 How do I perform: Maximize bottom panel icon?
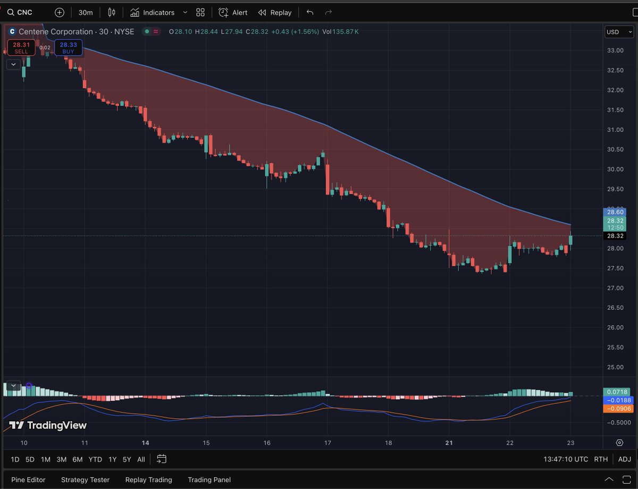[626, 479]
